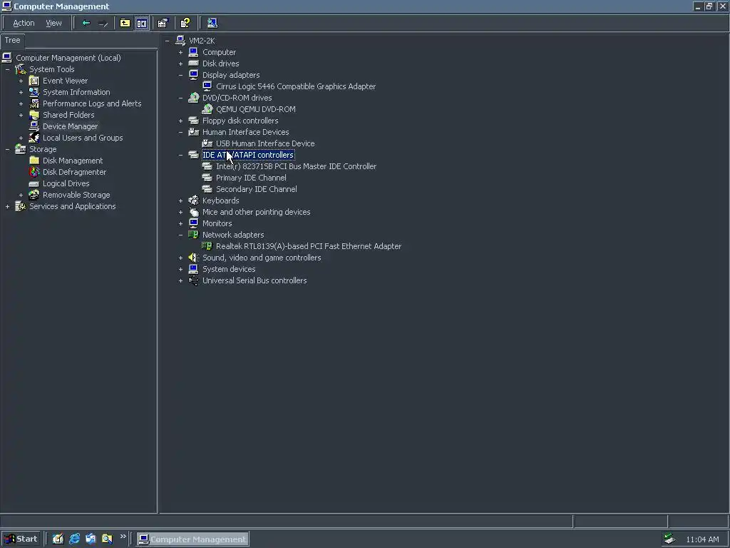
Task: Open the Action menu
Action: point(24,23)
